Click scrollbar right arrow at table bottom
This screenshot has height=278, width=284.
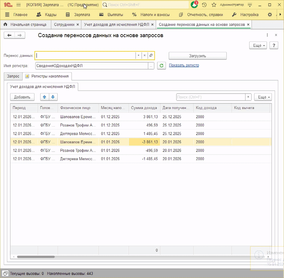tap(268, 257)
